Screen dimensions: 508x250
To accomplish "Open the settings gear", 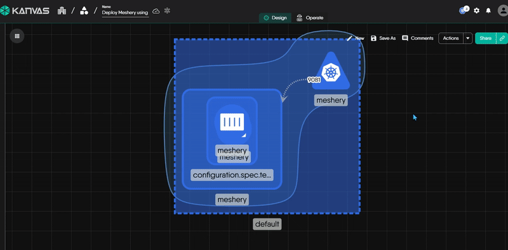I will click(476, 11).
